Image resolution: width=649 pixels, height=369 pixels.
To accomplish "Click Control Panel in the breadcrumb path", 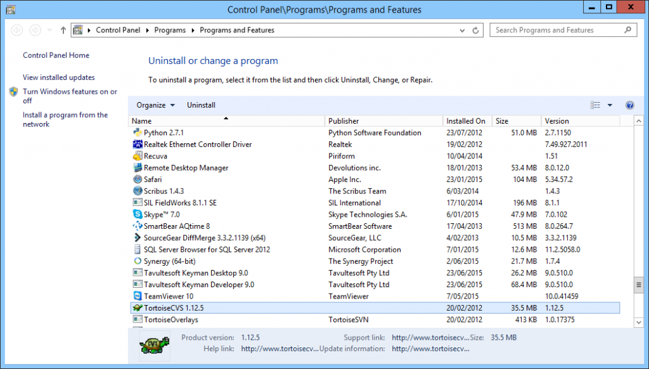I will click(118, 30).
